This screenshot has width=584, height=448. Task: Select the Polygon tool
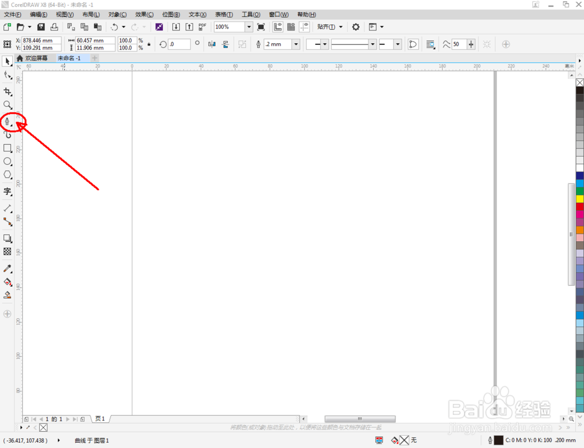[x=8, y=175]
